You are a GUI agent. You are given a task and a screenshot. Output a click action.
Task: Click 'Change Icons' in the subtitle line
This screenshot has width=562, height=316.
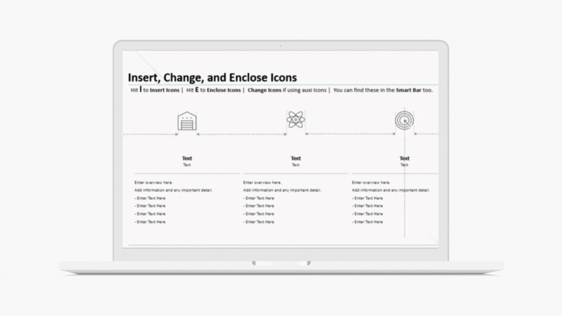pos(264,90)
